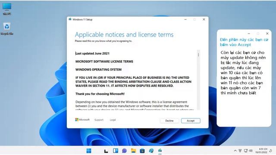
Task: Open File Explorer from the taskbar
Action: (133, 151)
